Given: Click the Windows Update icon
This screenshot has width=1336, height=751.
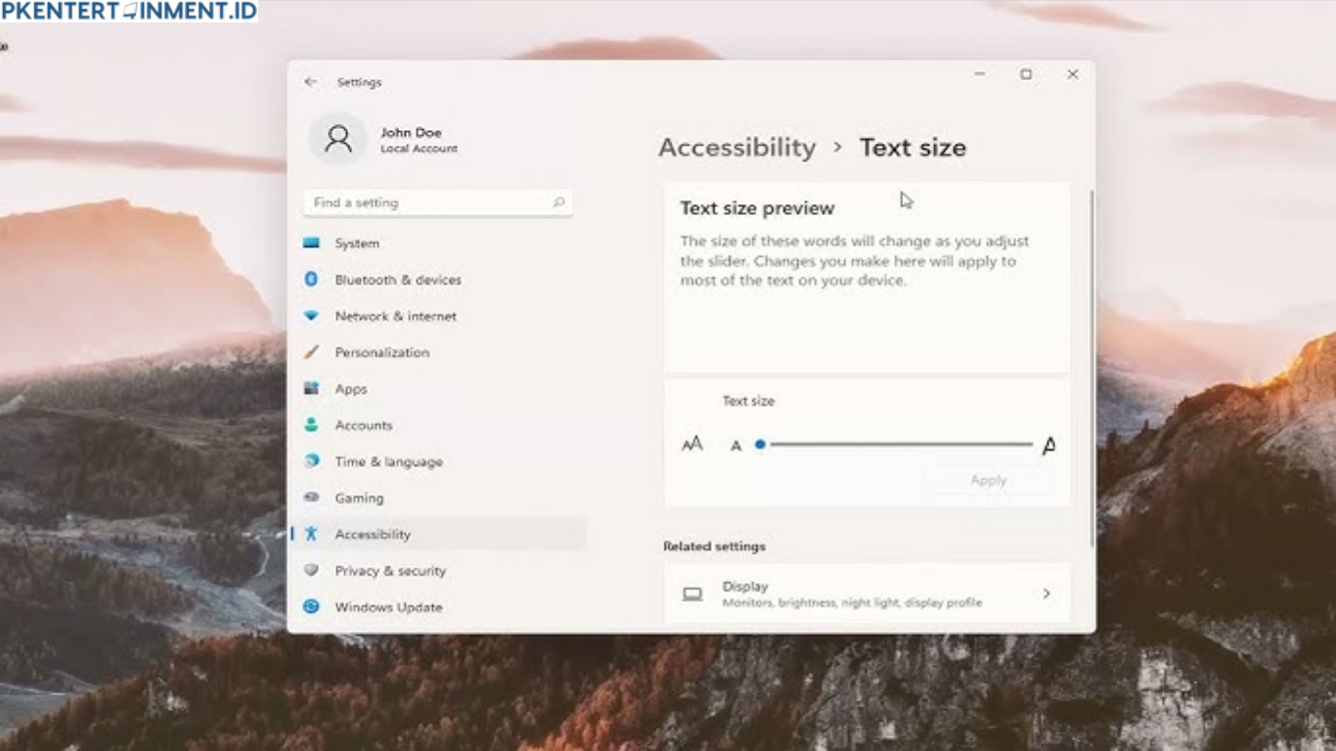Looking at the screenshot, I should point(311,606).
